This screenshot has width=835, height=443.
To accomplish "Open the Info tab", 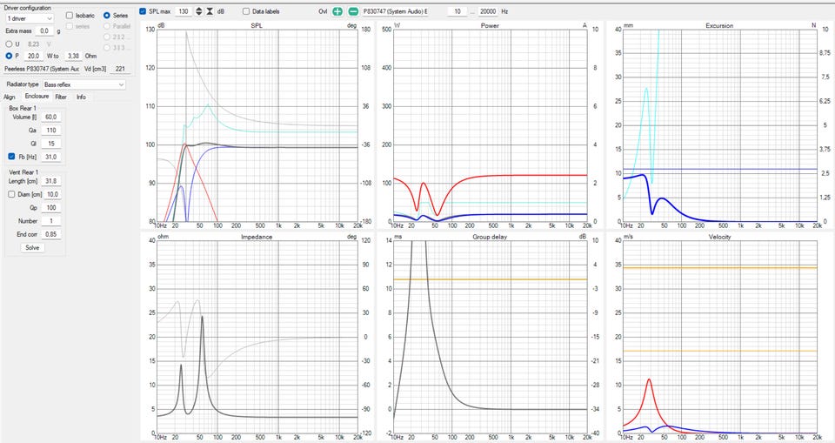I will [x=81, y=97].
